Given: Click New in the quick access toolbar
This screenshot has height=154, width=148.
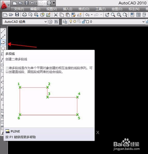Looking at the screenshot, I should (x=15, y=3).
